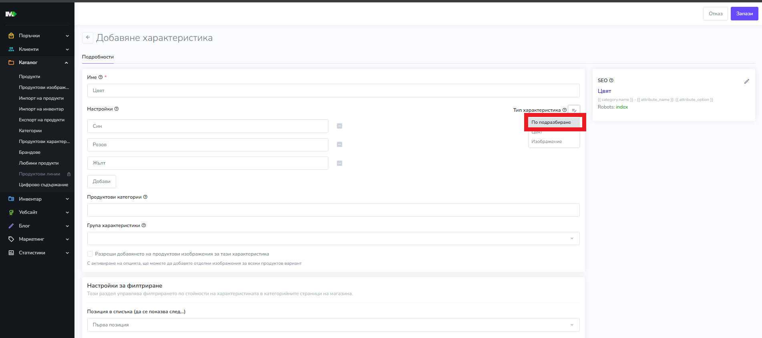
Task: Collapse the Каталог sidebar section
Action: click(38, 62)
